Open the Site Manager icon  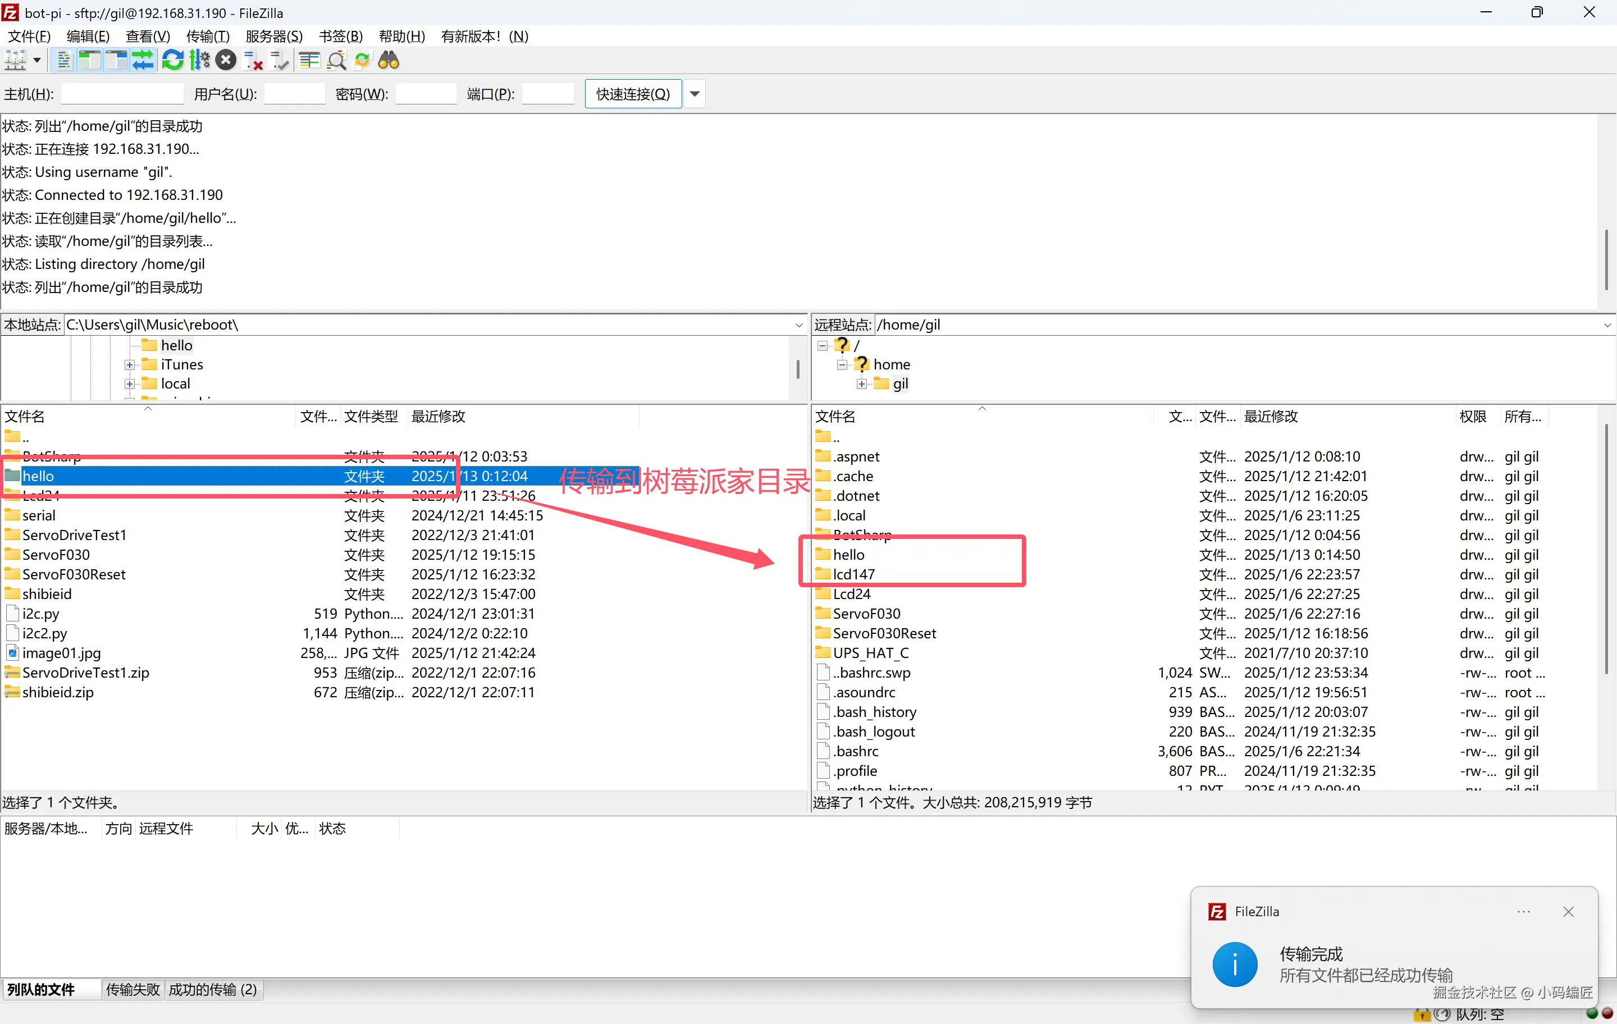click(x=15, y=61)
